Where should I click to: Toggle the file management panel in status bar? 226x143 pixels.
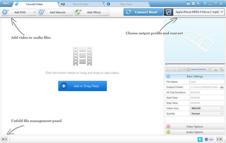(x=4, y=139)
